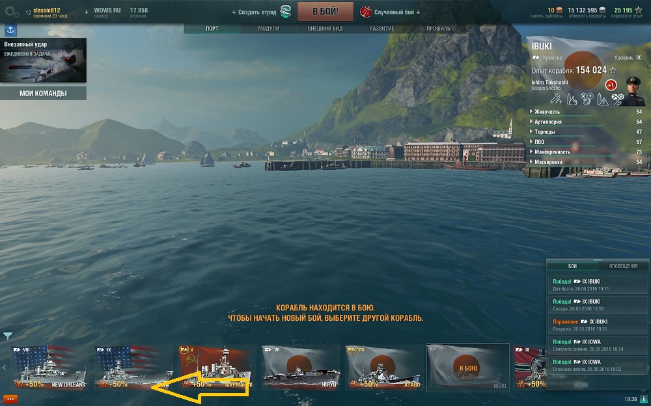This screenshot has width=651, height=406.
Task: Select the Hiryu ship thumbnail
Action: [x=301, y=368]
